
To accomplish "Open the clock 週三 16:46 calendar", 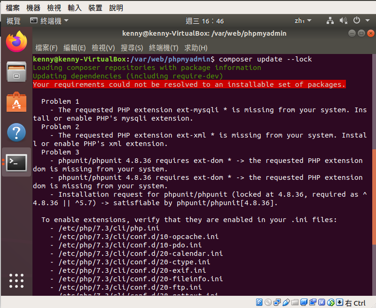I will pyautogui.click(x=204, y=21).
